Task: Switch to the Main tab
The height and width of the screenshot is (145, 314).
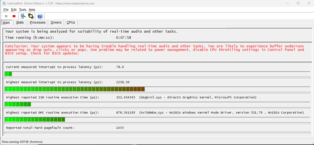Action: click(x=6, y=23)
